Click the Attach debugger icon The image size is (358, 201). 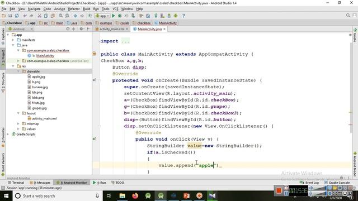pyautogui.click(x=126, y=16)
